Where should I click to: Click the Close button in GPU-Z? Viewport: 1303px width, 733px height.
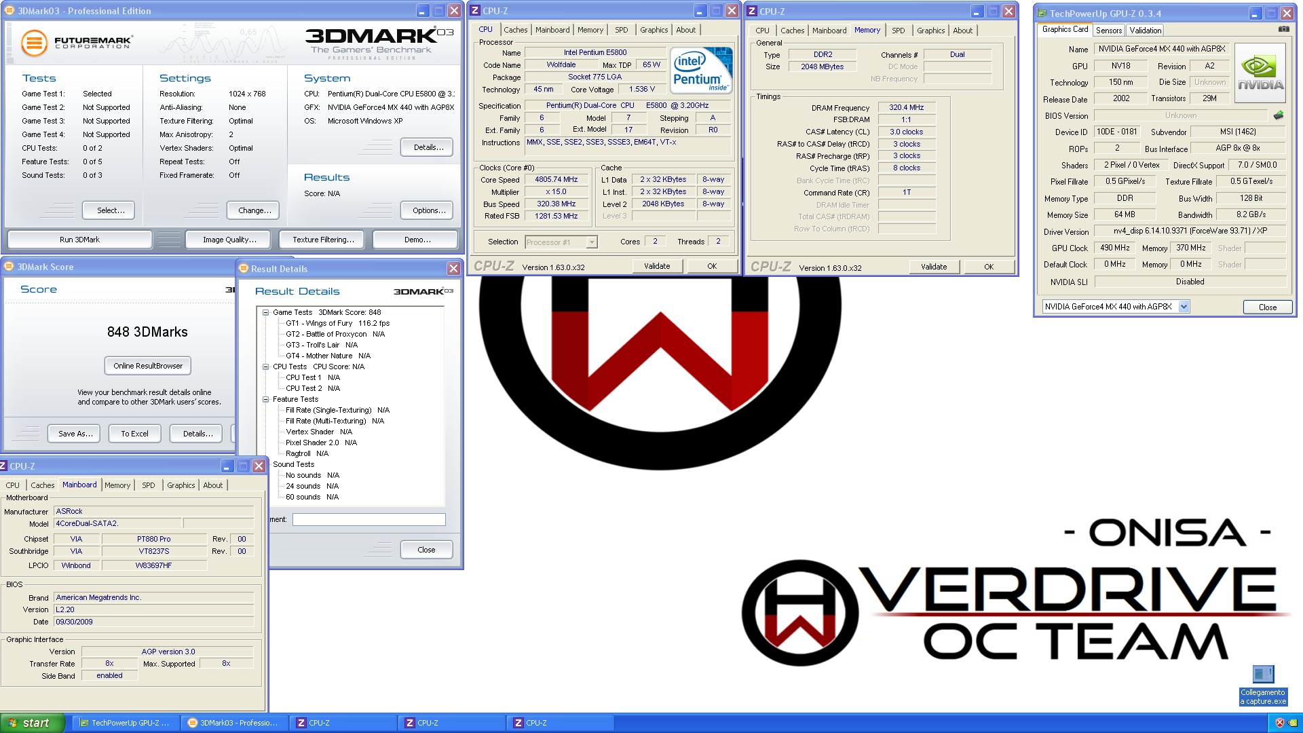tap(1267, 307)
